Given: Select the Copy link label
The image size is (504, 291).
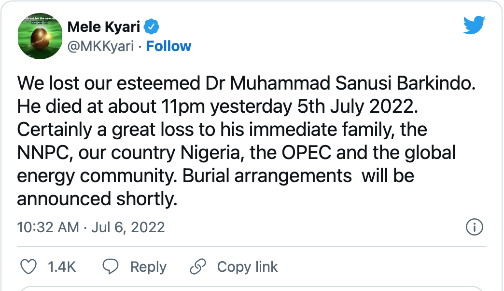Looking at the screenshot, I should point(247,266).
